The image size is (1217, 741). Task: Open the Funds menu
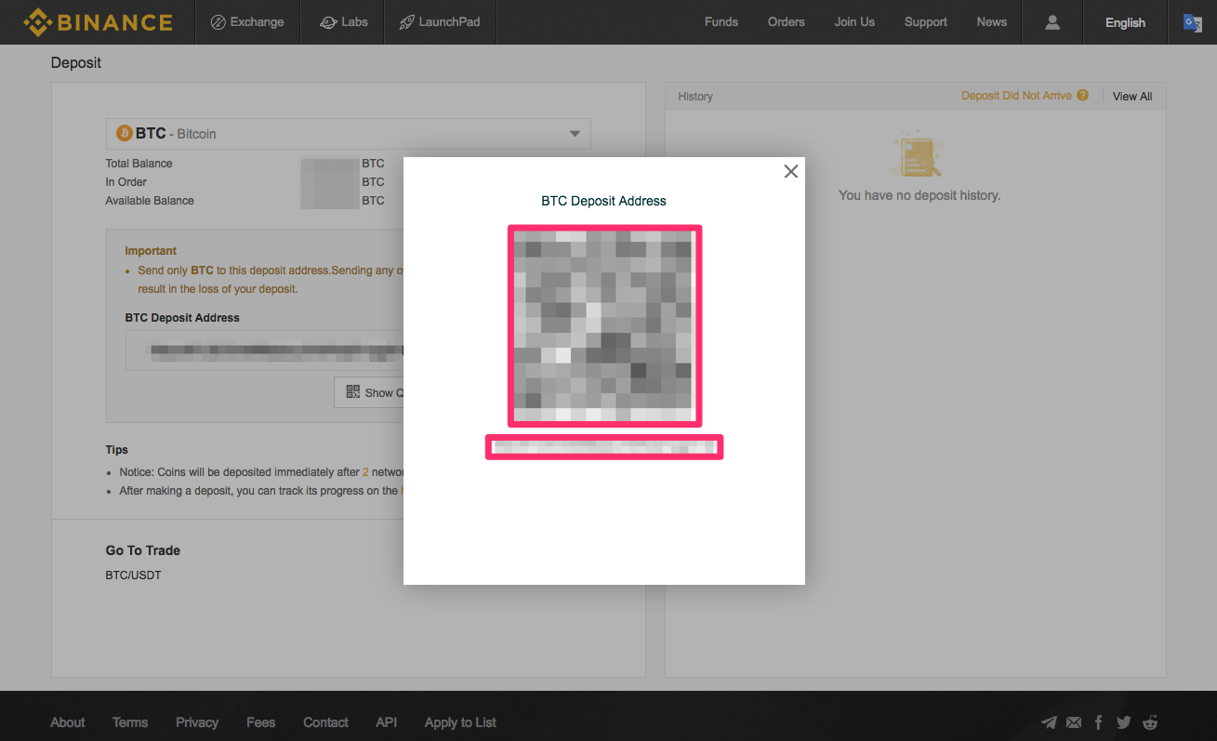721,22
